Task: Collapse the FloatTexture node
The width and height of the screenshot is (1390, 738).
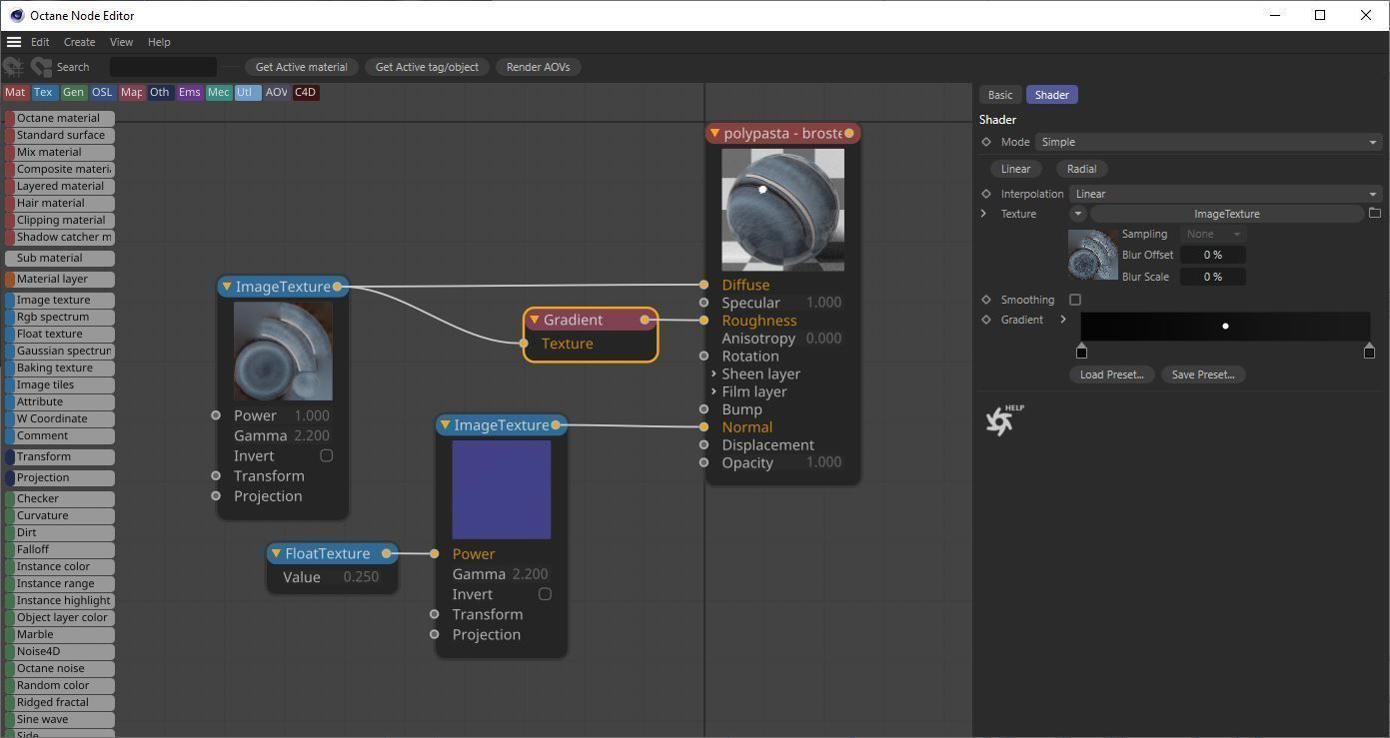Action: click(276, 553)
